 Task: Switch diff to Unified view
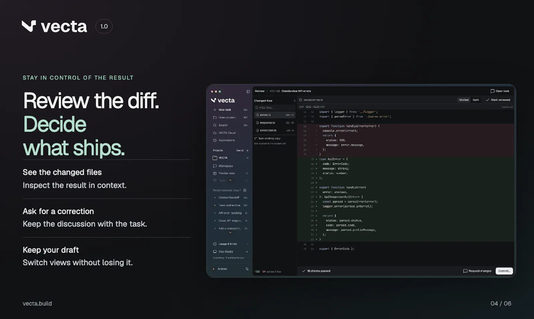pos(464,100)
